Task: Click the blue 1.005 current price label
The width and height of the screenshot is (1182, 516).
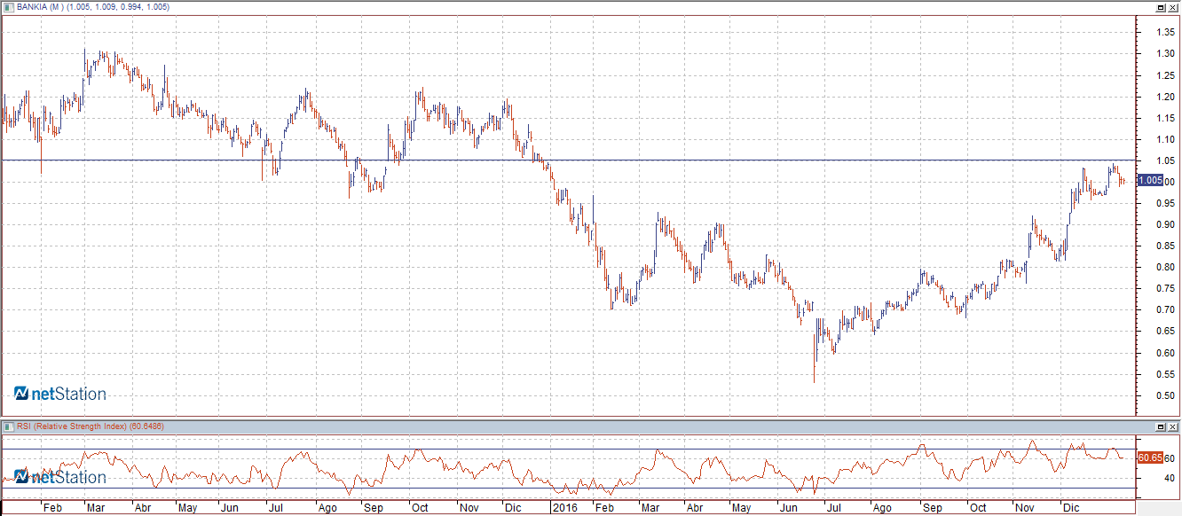Action: tap(1150, 180)
